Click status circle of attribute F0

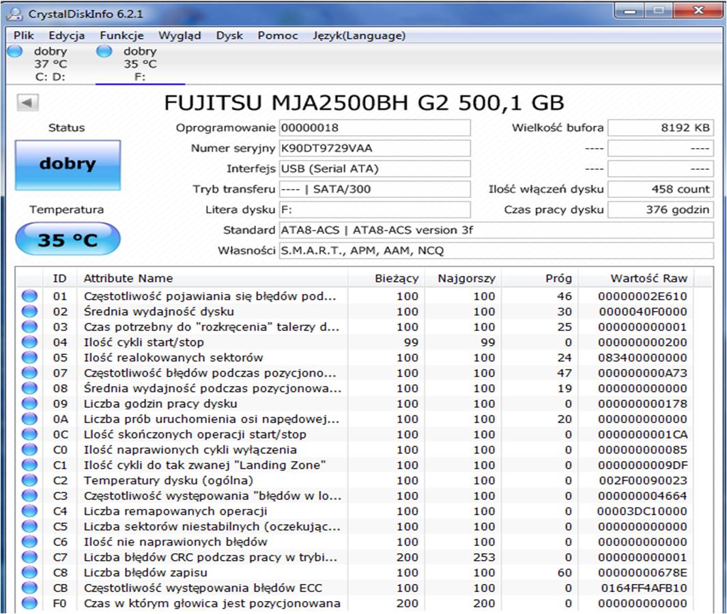point(29,603)
